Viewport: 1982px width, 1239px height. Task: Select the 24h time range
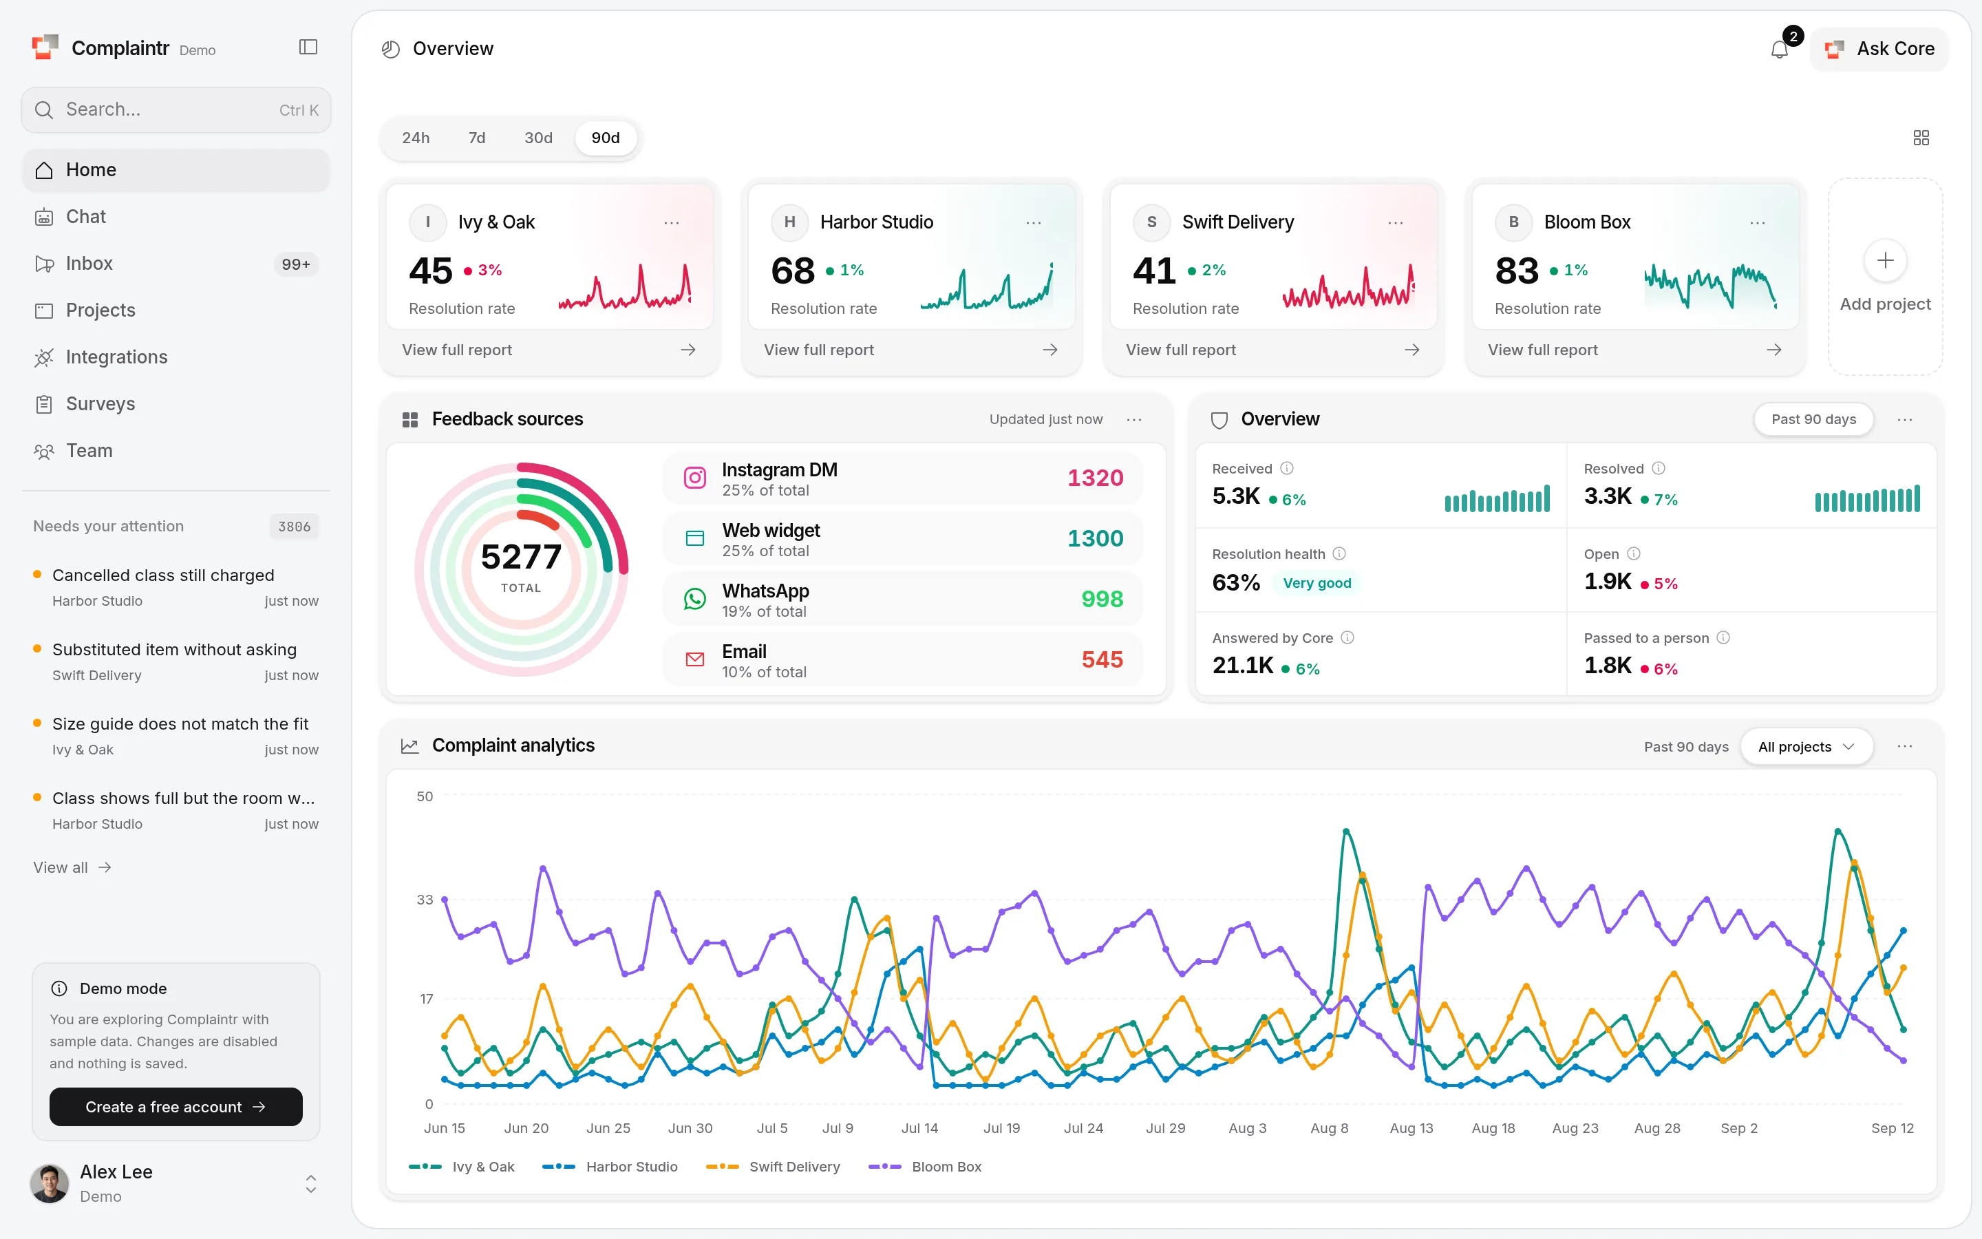click(x=415, y=138)
